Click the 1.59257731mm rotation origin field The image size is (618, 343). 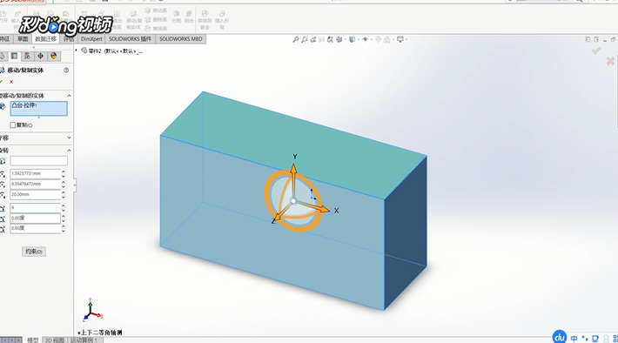click(35, 173)
